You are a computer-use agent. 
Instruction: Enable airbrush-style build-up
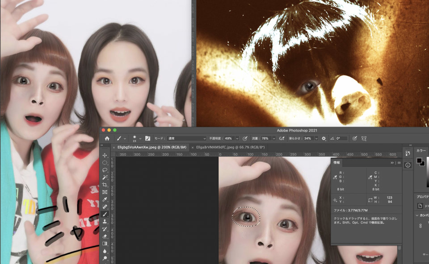(282, 138)
